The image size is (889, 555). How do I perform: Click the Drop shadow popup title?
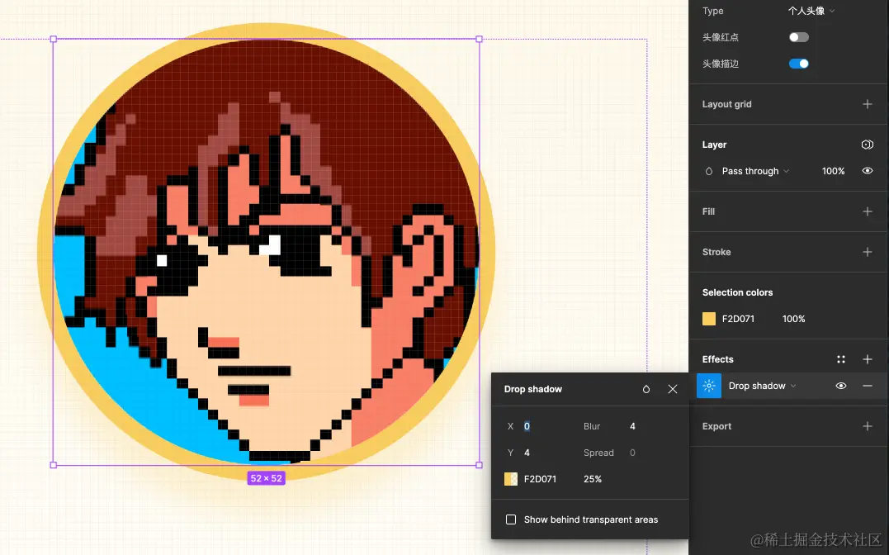(x=533, y=389)
